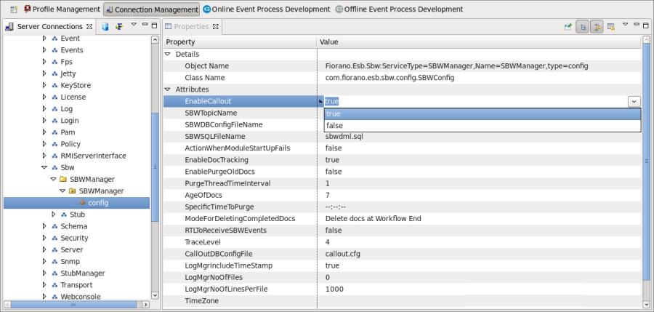This screenshot has height=312, width=654.
Task: Toggle Show Categories in Properties
Action: (x=583, y=27)
